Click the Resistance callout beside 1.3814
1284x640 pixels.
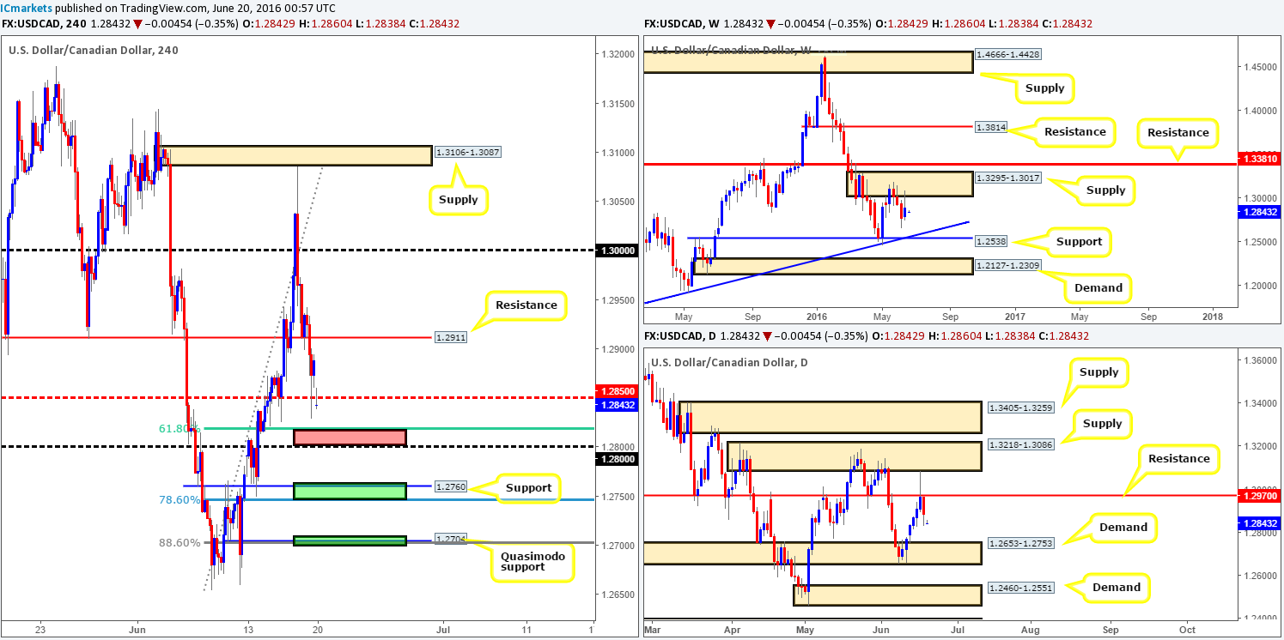click(x=1074, y=132)
